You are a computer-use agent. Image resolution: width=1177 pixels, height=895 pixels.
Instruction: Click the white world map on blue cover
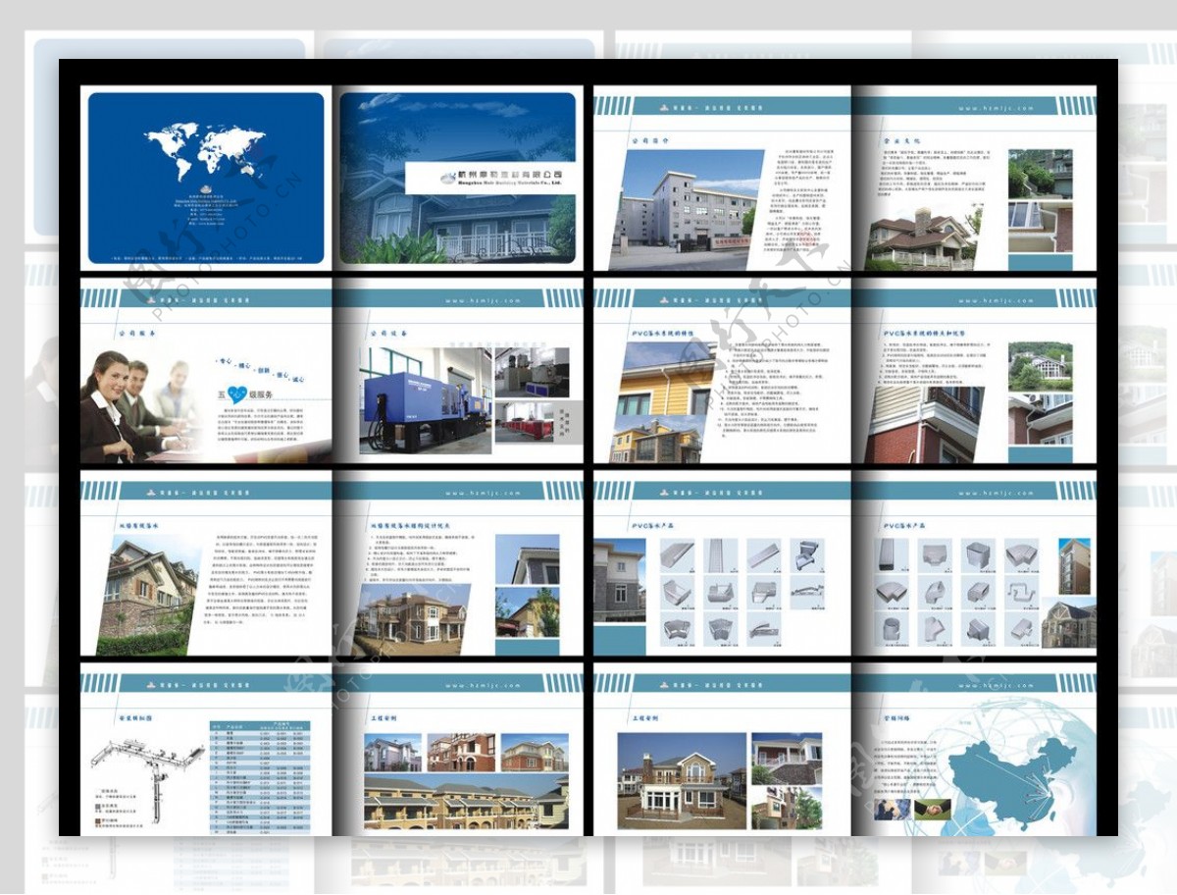tap(204, 149)
